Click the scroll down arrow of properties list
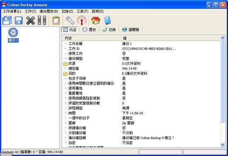Screen dimensions: 228x156 [x=223, y=145]
